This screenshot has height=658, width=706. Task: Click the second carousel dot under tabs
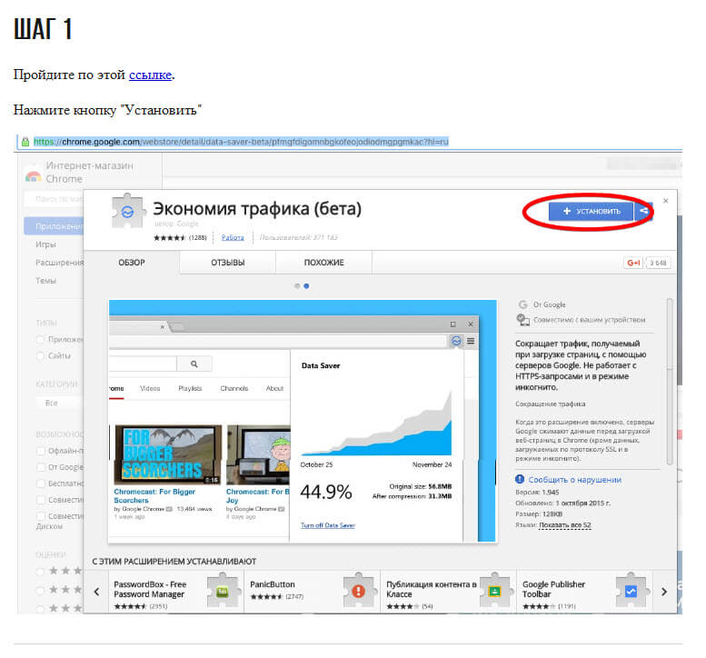pos(306,285)
